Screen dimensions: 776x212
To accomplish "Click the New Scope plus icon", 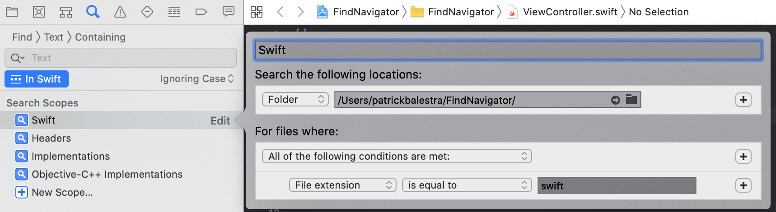I will coord(22,192).
